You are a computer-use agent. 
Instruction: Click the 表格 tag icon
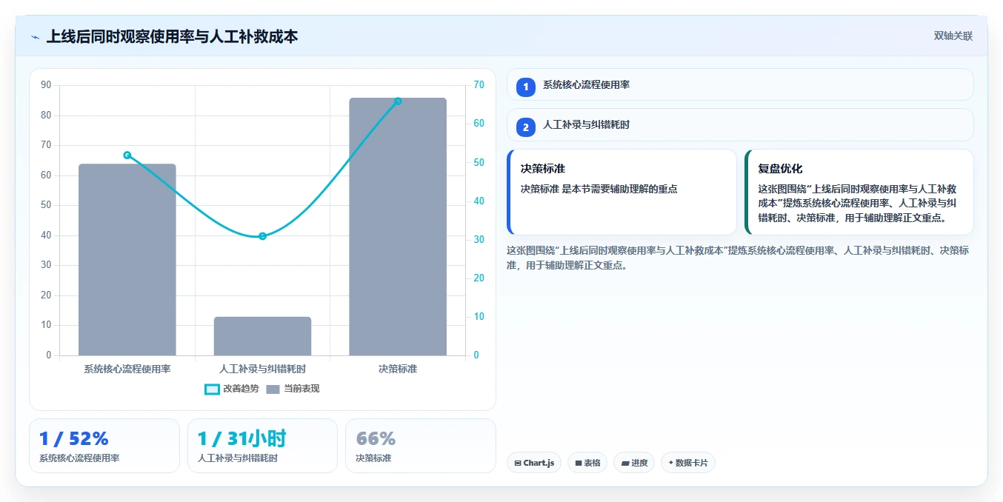579,463
